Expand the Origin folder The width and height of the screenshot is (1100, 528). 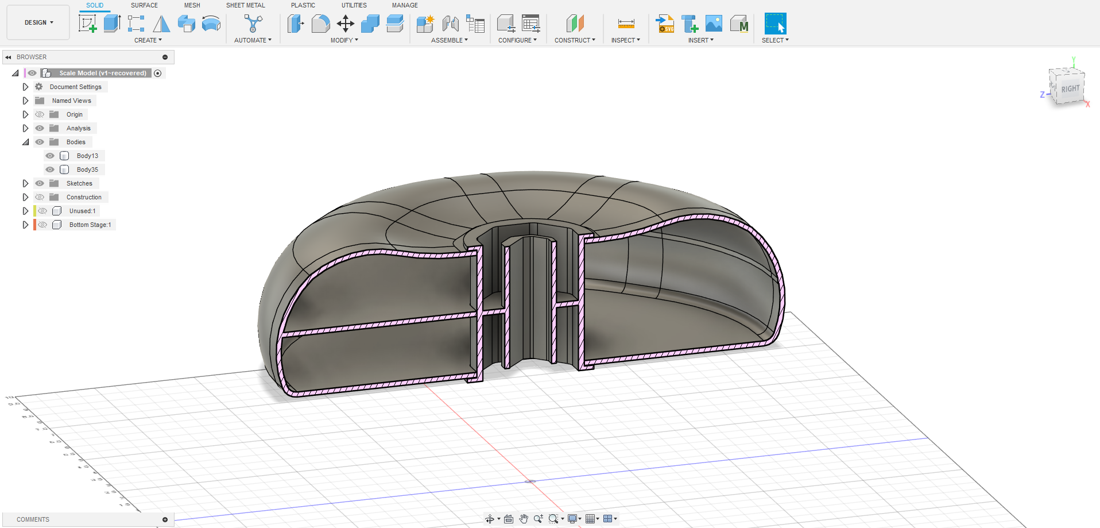pos(25,114)
